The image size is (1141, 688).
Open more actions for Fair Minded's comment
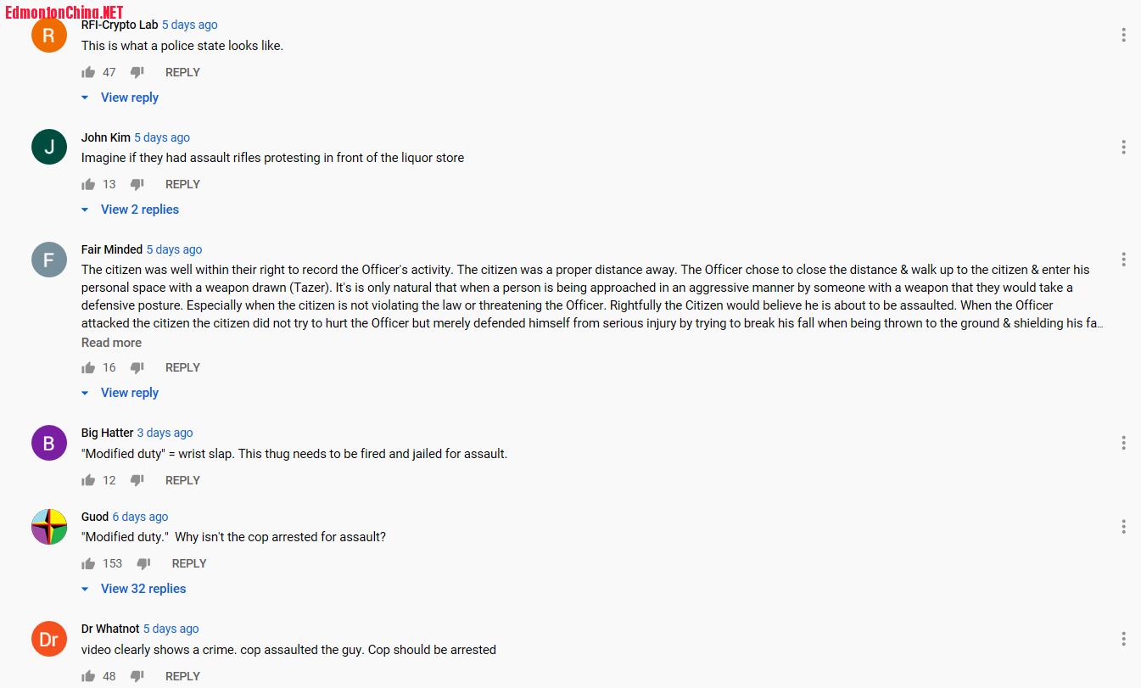[1123, 259]
